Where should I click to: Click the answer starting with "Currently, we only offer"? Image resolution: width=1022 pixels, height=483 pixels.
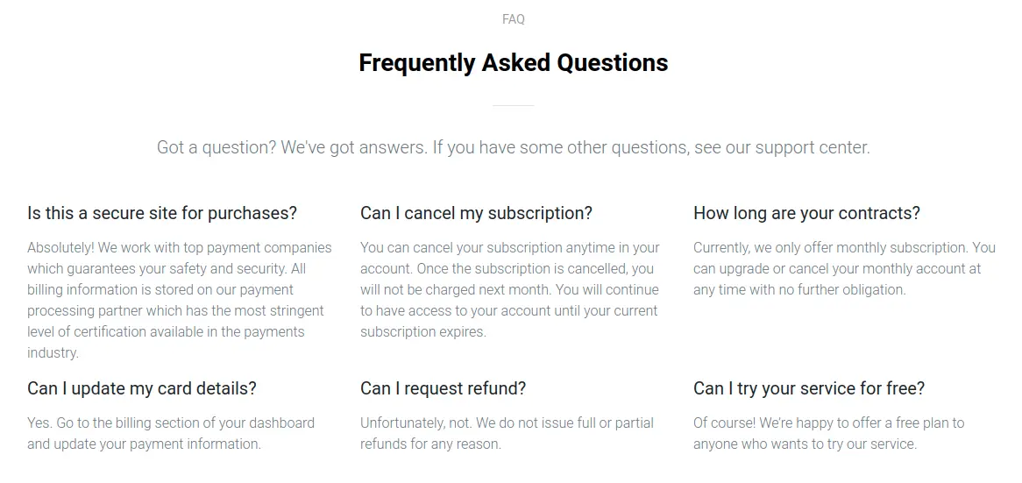pos(843,268)
